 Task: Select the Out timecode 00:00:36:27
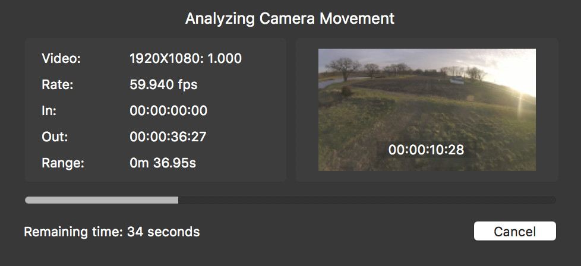(x=168, y=137)
